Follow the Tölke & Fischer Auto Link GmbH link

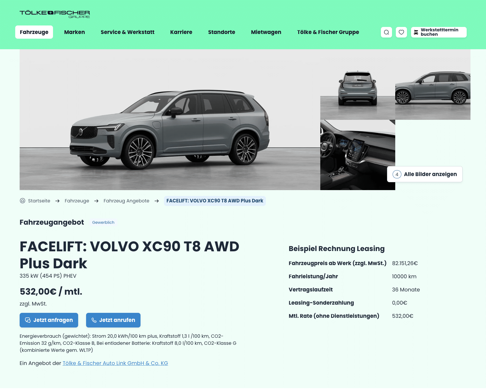point(115,363)
